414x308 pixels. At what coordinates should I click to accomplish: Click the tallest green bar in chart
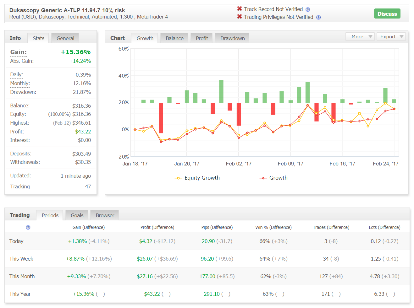pyautogui.click(x=221, y=91)
